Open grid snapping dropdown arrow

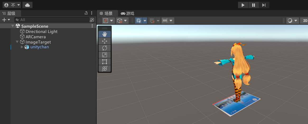coord(158,21)
